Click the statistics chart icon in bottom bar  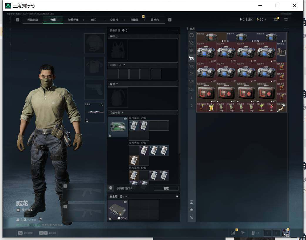coord(233,233)
